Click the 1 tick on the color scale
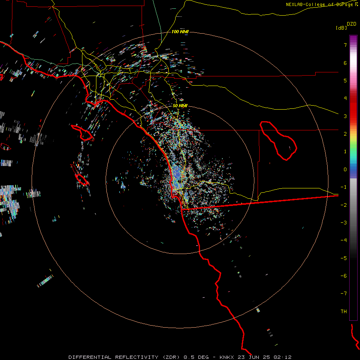 pyautogui.click(x=345, y=152)
